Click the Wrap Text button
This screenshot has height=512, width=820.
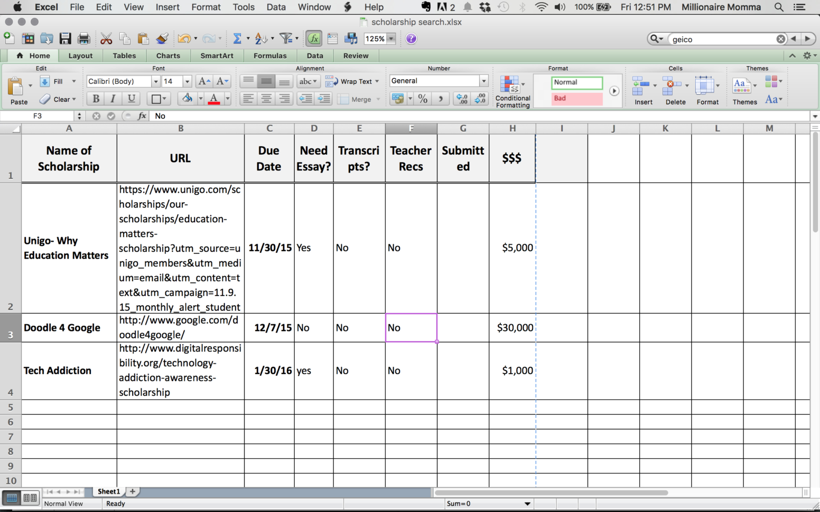tap(352, 81)
